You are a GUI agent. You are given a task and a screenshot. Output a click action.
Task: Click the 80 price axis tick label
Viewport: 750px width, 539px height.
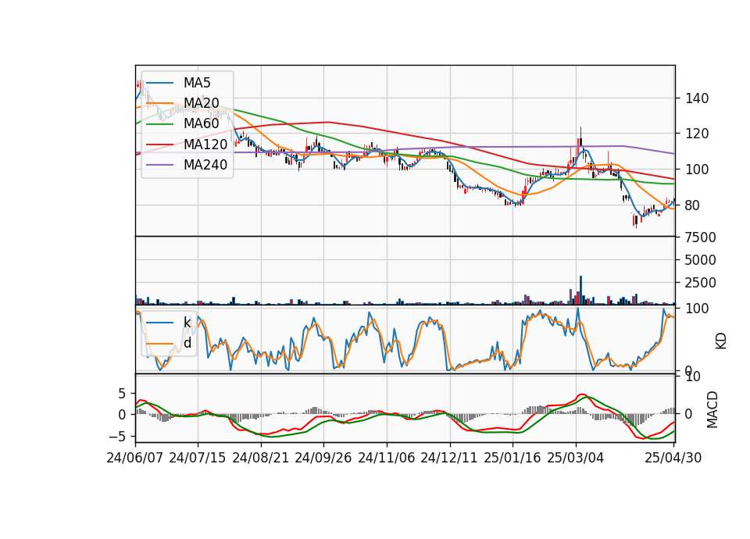(x=693, y=205)
